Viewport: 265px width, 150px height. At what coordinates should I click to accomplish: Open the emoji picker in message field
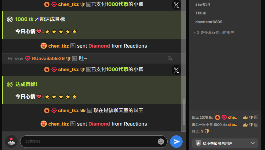[x=161, y=142]
